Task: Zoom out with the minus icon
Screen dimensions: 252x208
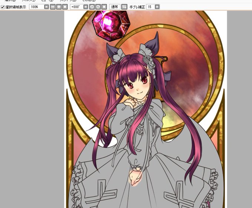Action: tap(53, 7)
